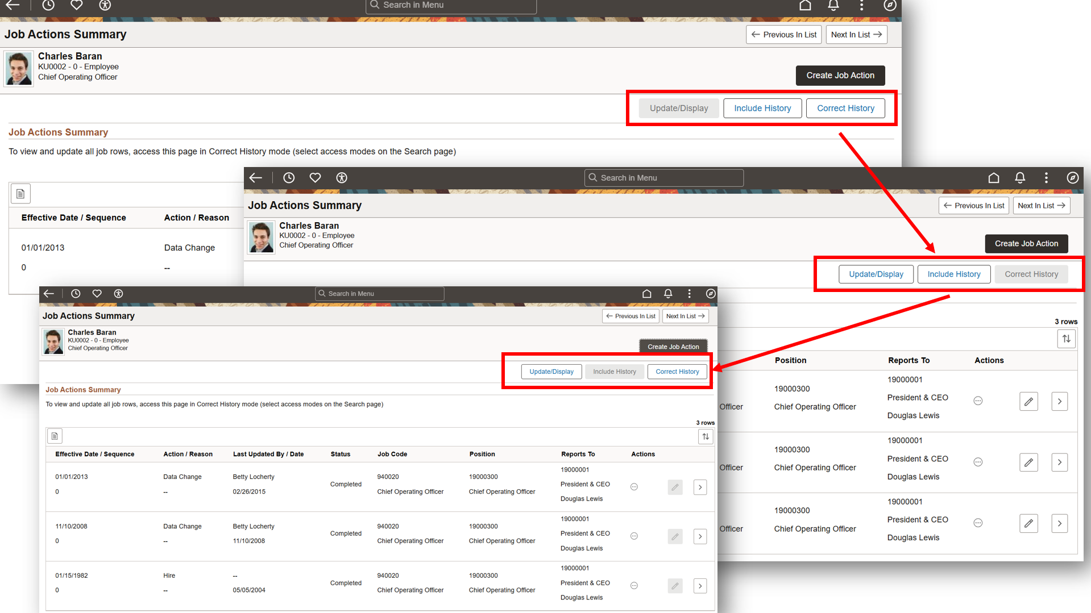Screen dimensions: 1091x613
Task: Click the sort icon above the grid
Action: [706, 436]
